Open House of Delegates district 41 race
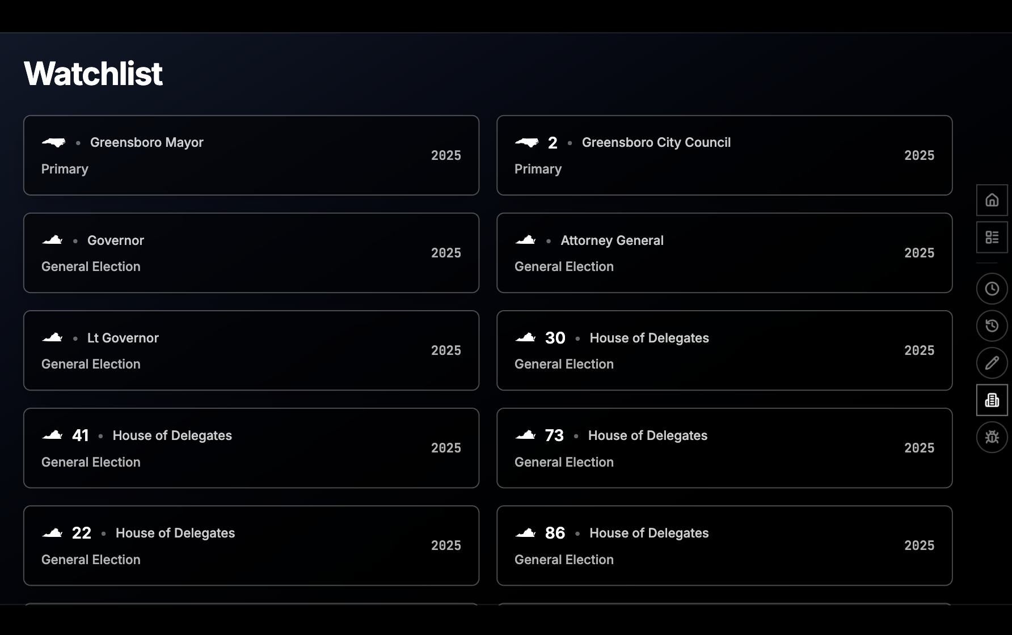The image size is (1012, 635). pos(251,448)
